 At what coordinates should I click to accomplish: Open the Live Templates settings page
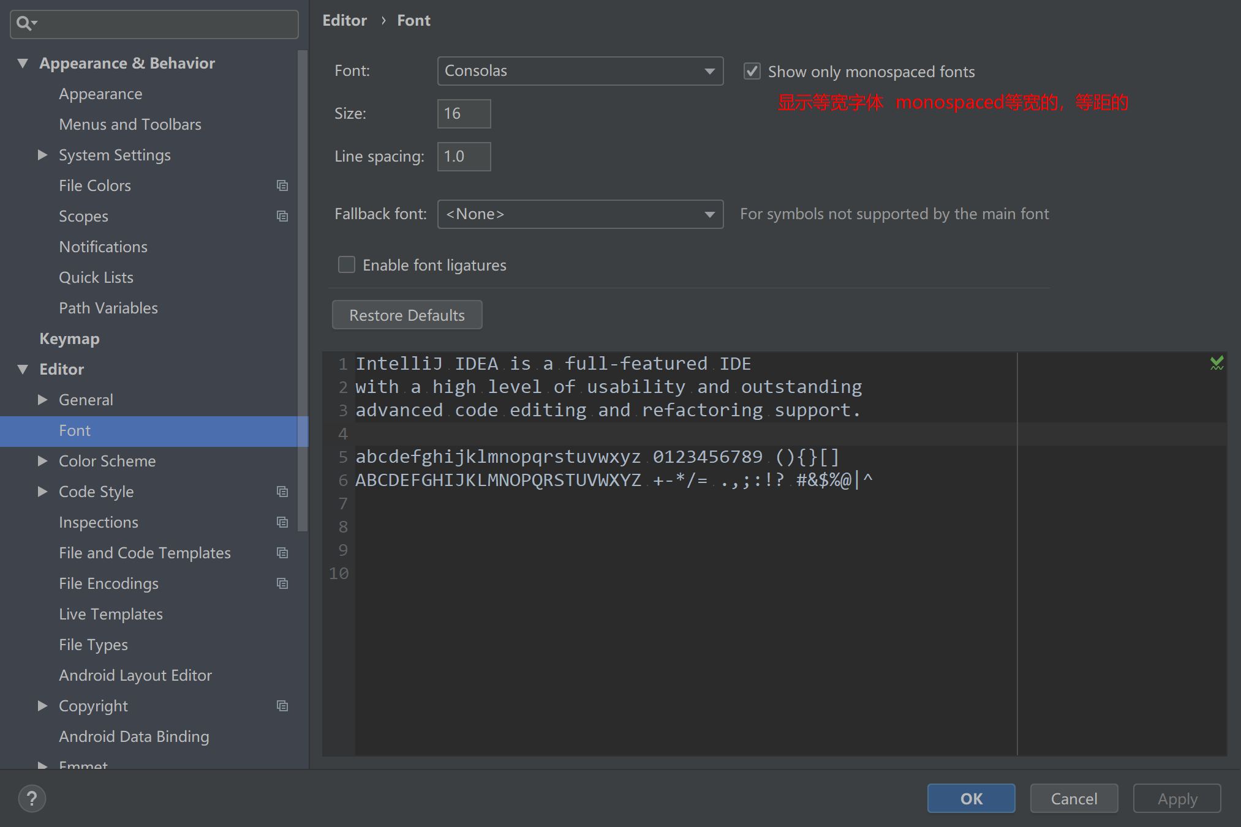point(111,614)
